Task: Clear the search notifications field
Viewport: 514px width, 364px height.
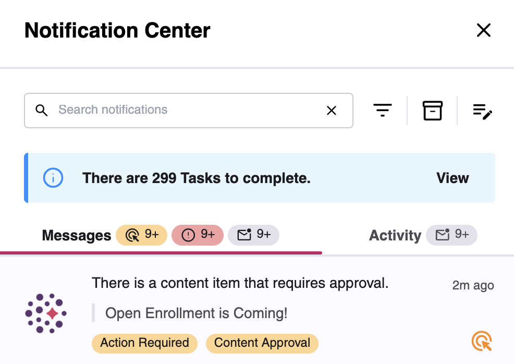Action: click(x=332, y=111)
